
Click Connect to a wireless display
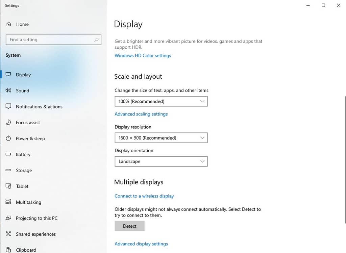tap(144, 196)
